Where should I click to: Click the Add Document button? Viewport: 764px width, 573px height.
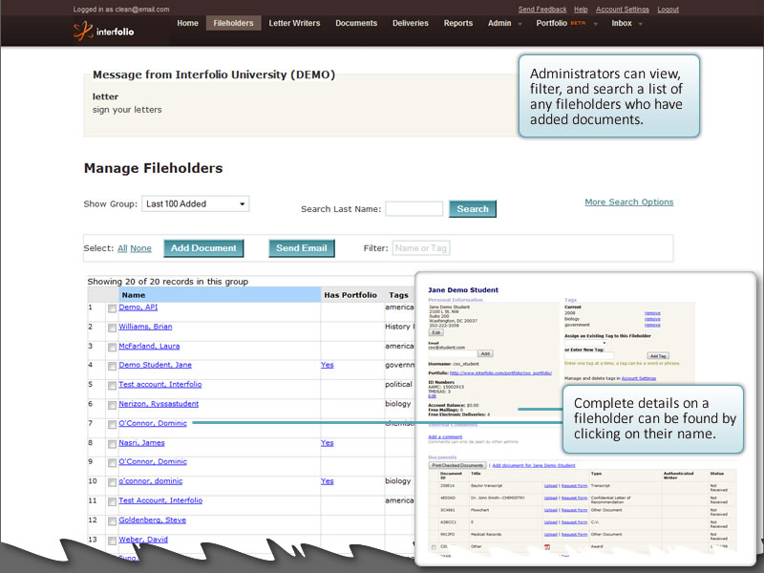click(203, 248)
